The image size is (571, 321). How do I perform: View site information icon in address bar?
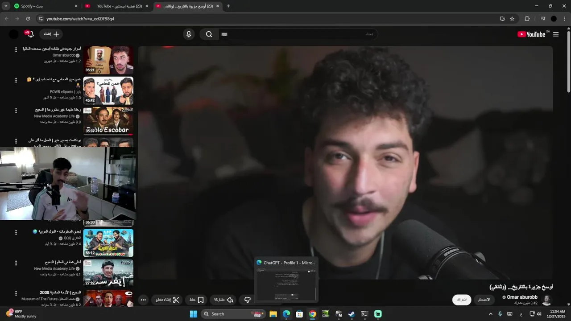[x=41, y=19]
